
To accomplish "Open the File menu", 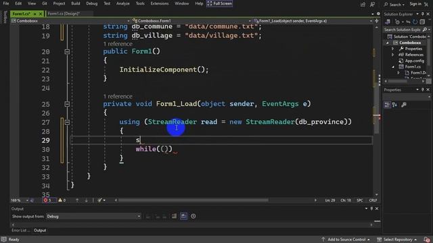I will pos(6,3).
